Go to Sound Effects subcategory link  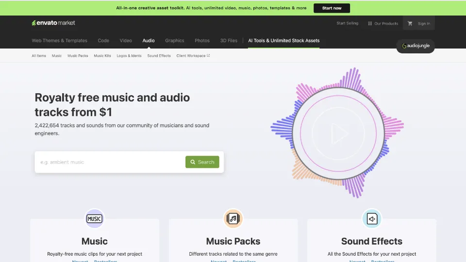tap(159, 55)
